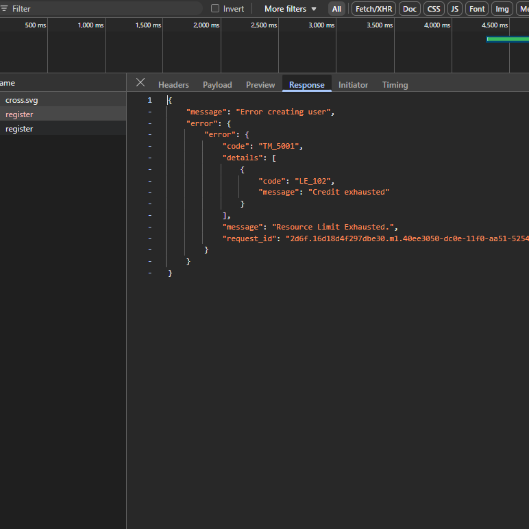Show only JS requests
The image size is (529, 529).
[x=455, y=9]
